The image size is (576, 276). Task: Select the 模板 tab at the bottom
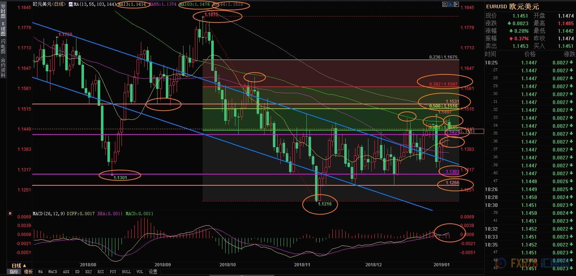[x=28, y=272]
